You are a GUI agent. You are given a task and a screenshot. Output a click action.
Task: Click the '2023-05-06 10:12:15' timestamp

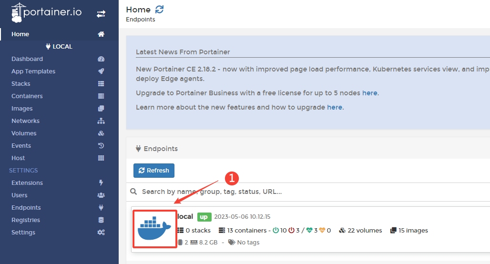[x=242, y=217]
